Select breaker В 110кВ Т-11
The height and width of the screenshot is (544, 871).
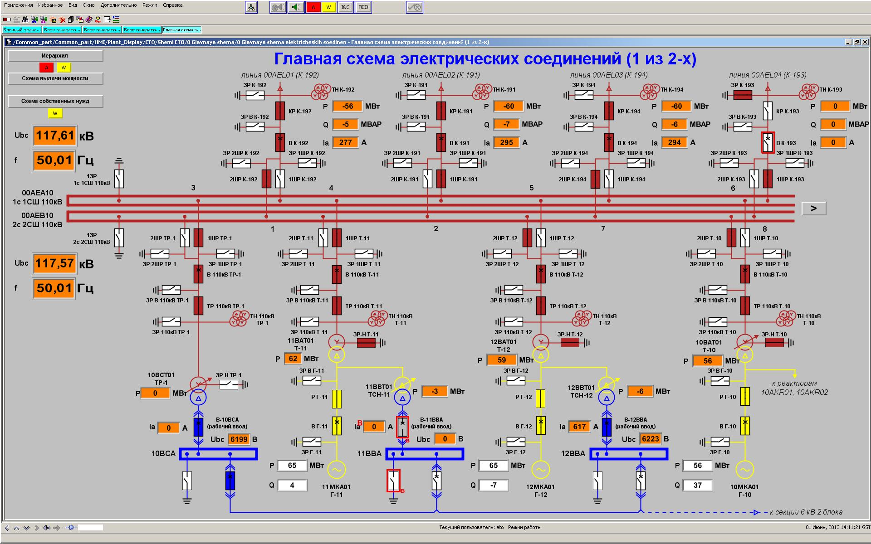pos(337,274)
